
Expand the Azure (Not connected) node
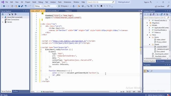pyautogui.click(x=3, y=17)
